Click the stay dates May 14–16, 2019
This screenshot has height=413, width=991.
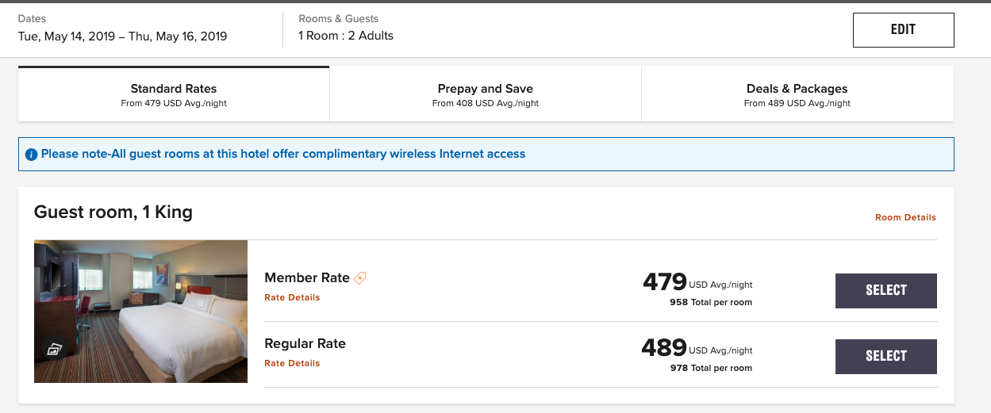(123, 36)
